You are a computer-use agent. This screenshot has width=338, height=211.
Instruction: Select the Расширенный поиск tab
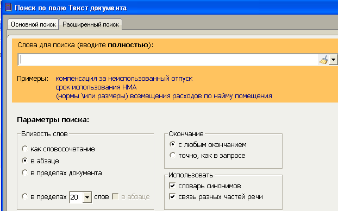click(x=91, y=24)
